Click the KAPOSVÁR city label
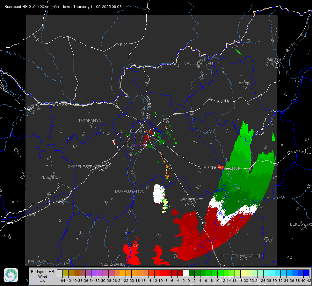The width and height of the screenshot is (312, 286). point(39,261)
